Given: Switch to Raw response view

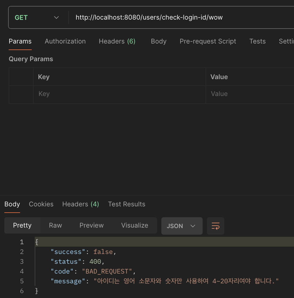Looking at the screenshot, I should click(x=55, y=225).
